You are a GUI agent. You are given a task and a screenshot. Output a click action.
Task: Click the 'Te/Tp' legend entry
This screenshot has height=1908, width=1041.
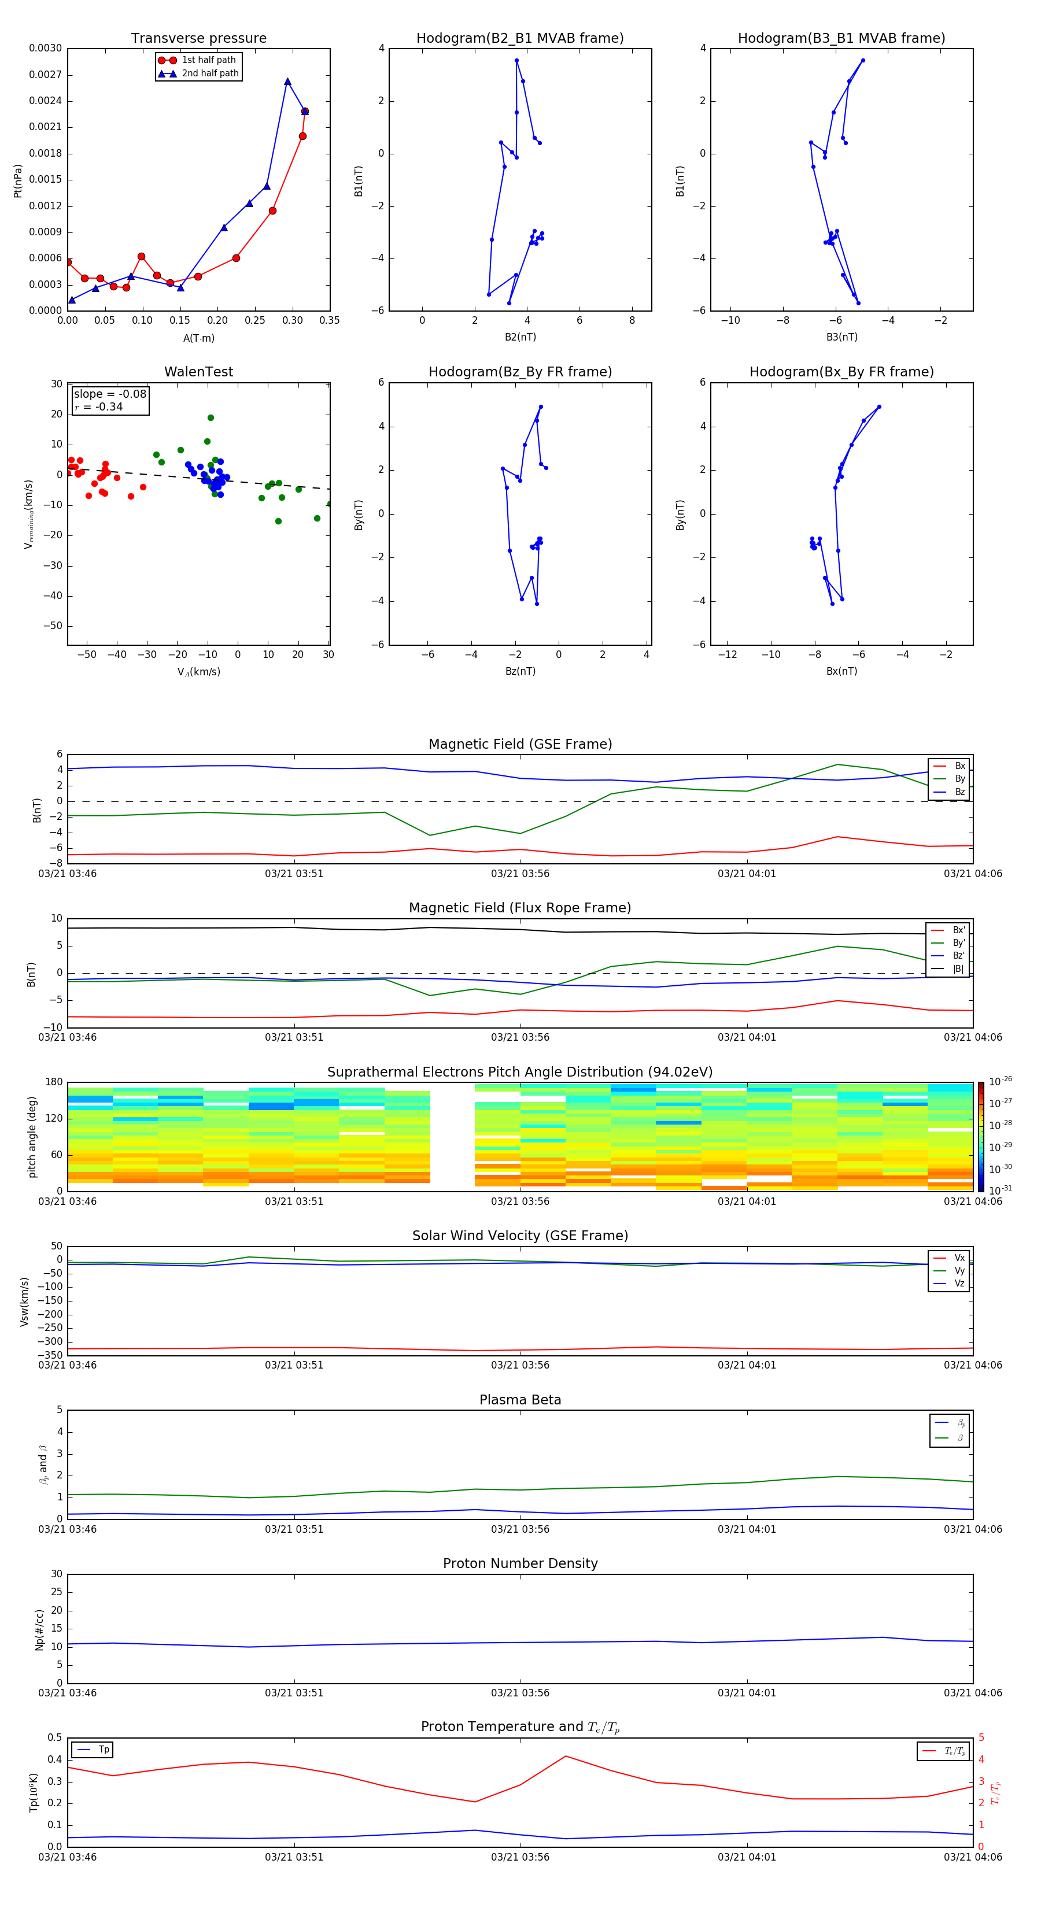coord(944,1751)
